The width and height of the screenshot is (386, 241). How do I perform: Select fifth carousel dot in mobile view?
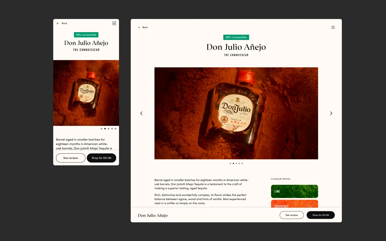coord(116,129)
